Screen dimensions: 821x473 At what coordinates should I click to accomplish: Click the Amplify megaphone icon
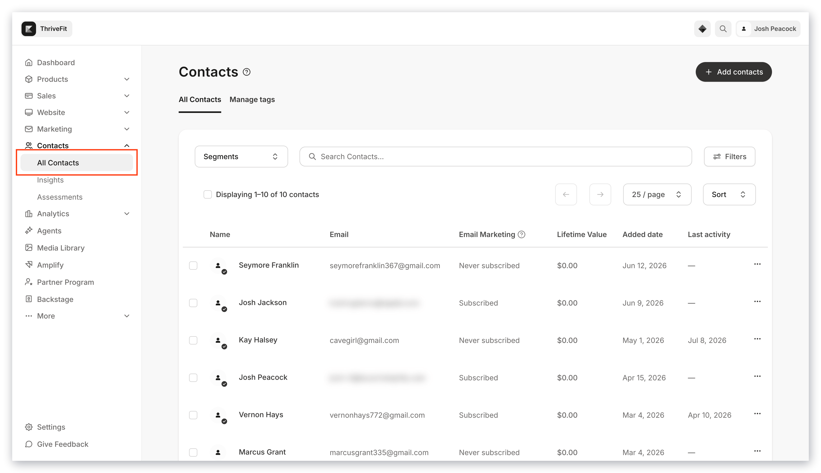(29, 265)
